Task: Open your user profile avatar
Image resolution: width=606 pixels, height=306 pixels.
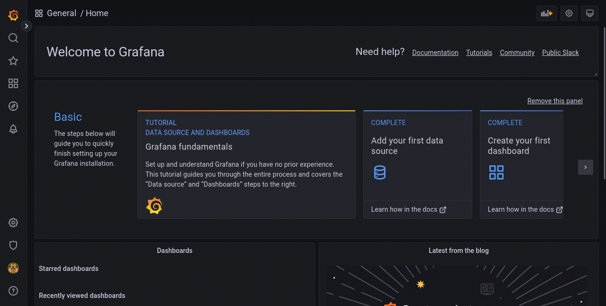Action: pyautogui.click(x=13, y=268)
